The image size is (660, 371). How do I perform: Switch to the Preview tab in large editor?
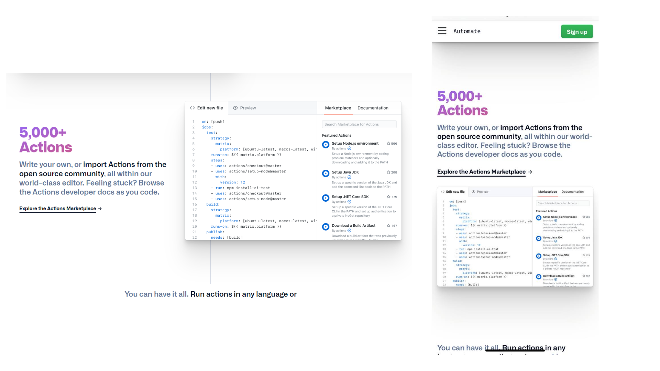pos(244,108)
